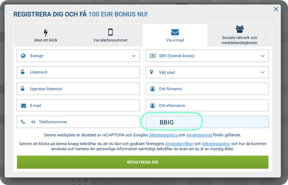Click the padlock icon in Lösenord field
Viewport: 288px width, 185px height.
[x=23, y=72]
